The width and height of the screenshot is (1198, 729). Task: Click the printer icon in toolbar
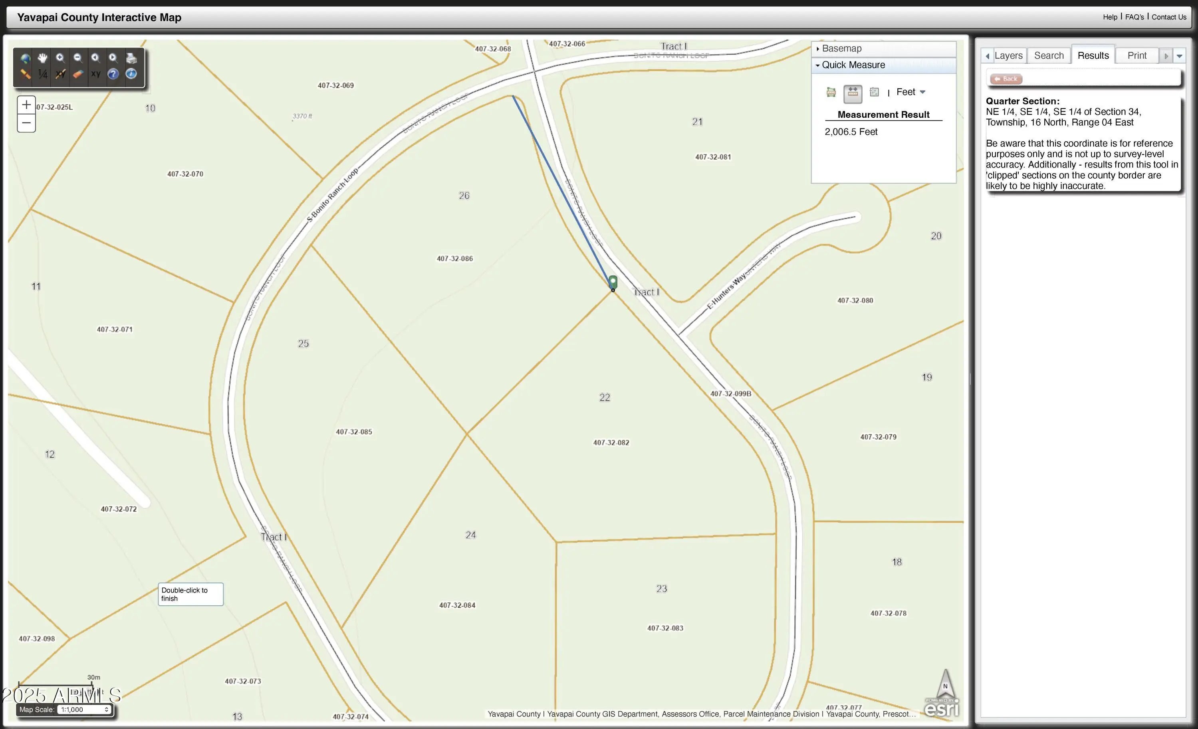click(131, 58)
